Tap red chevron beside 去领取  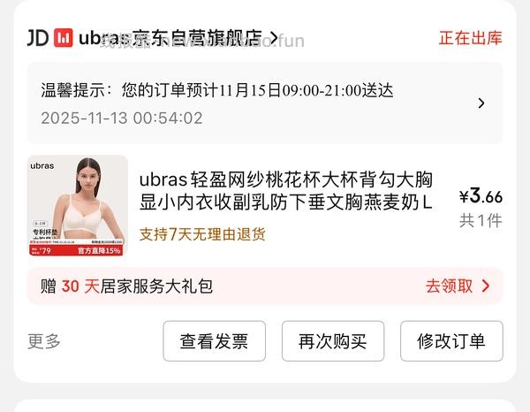[486, 286]
